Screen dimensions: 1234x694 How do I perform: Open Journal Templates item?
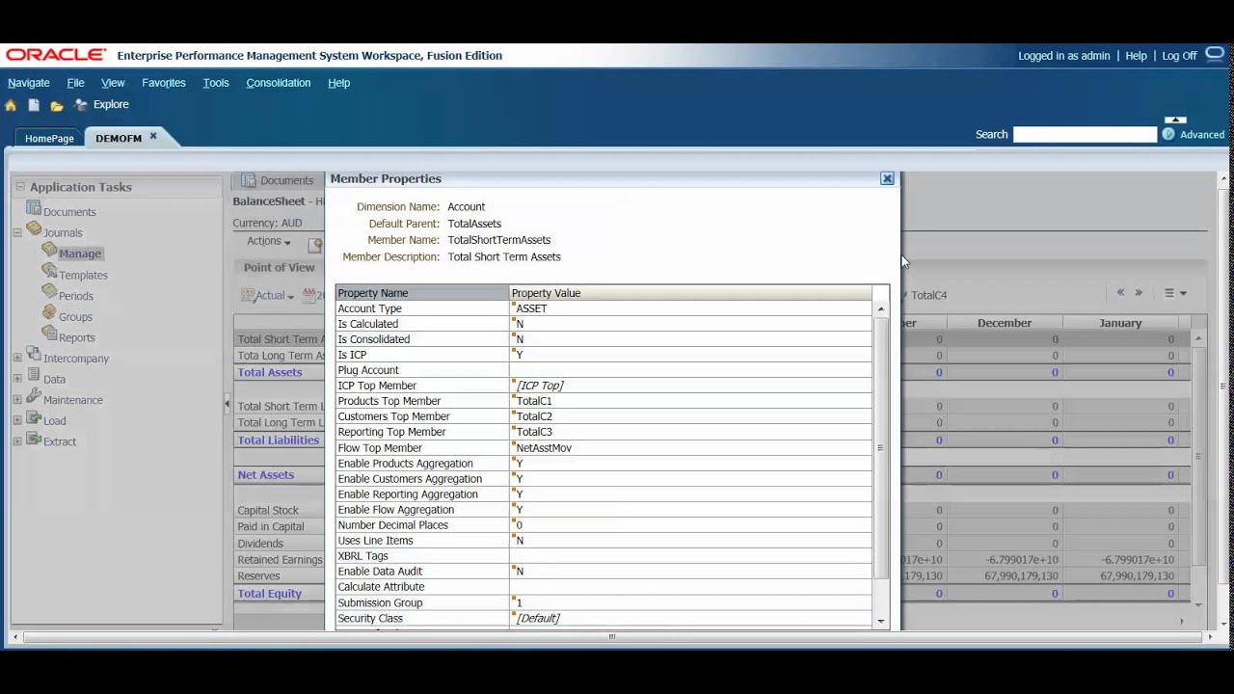tap(83, 275)
